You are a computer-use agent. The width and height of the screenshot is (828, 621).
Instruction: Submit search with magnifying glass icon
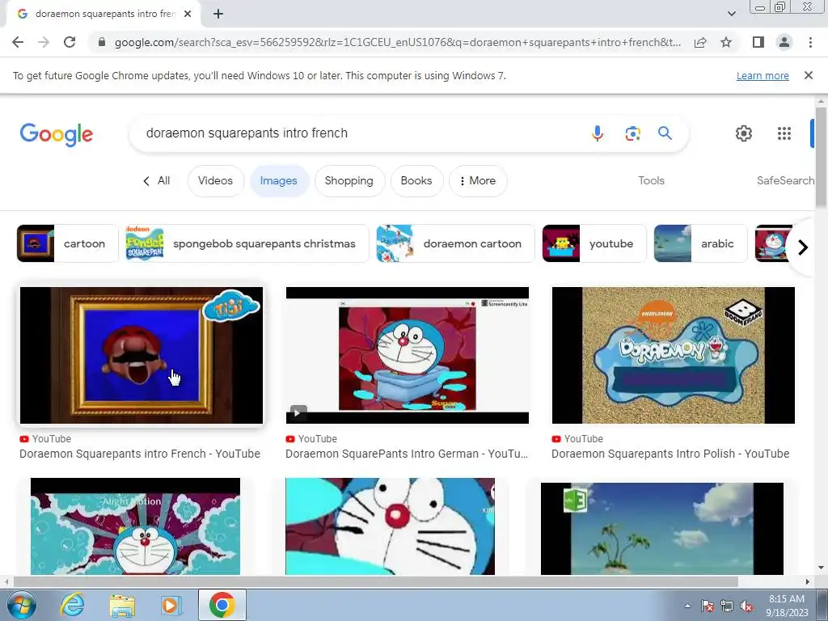665,133
